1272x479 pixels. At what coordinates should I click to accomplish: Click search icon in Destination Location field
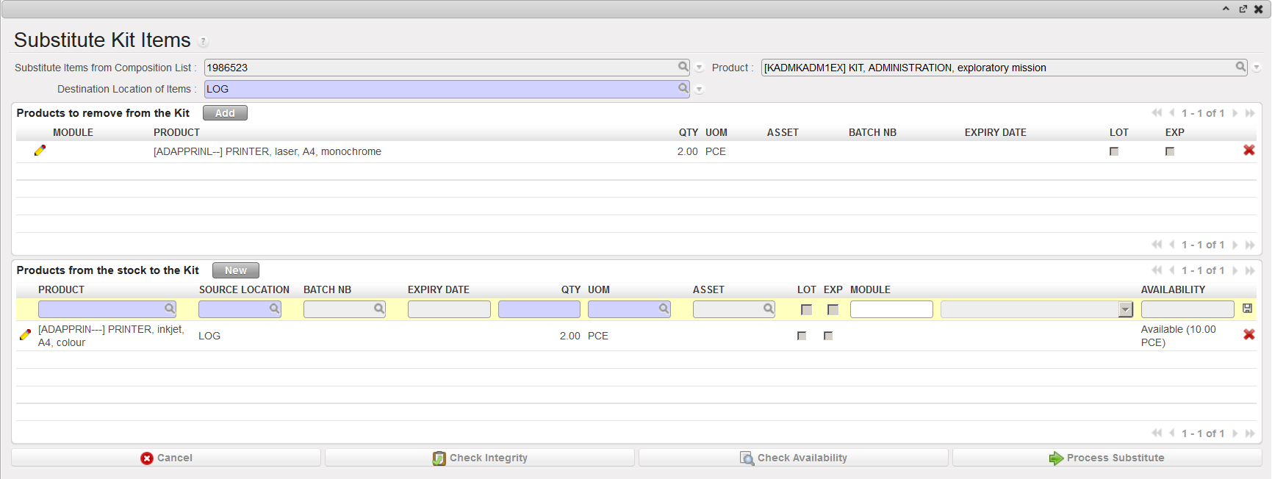[x=683, y=88]
